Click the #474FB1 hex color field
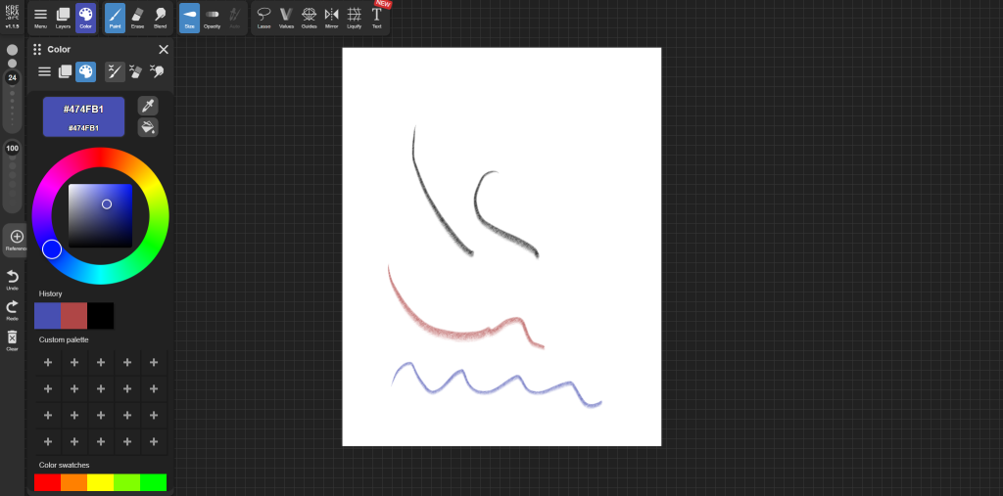 [83, 110]
